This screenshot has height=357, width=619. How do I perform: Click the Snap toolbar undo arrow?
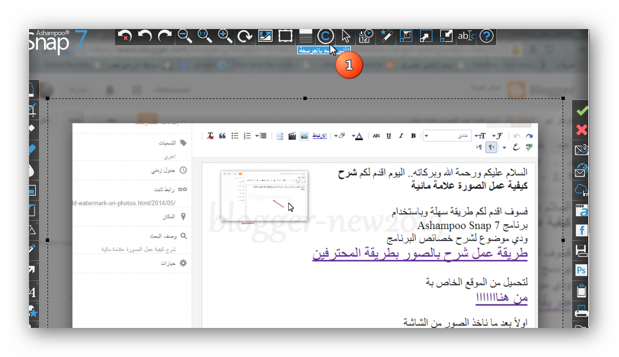pyautogui.click(x=145, y=36)
